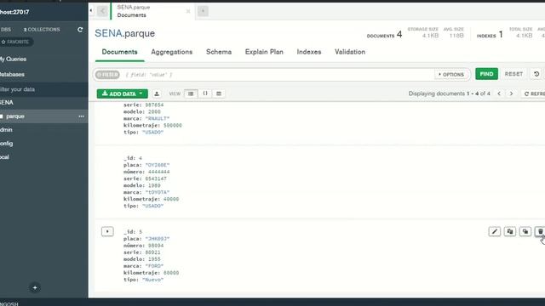Click the export collection icon
The image size is (545, 306).
(157, 93)
